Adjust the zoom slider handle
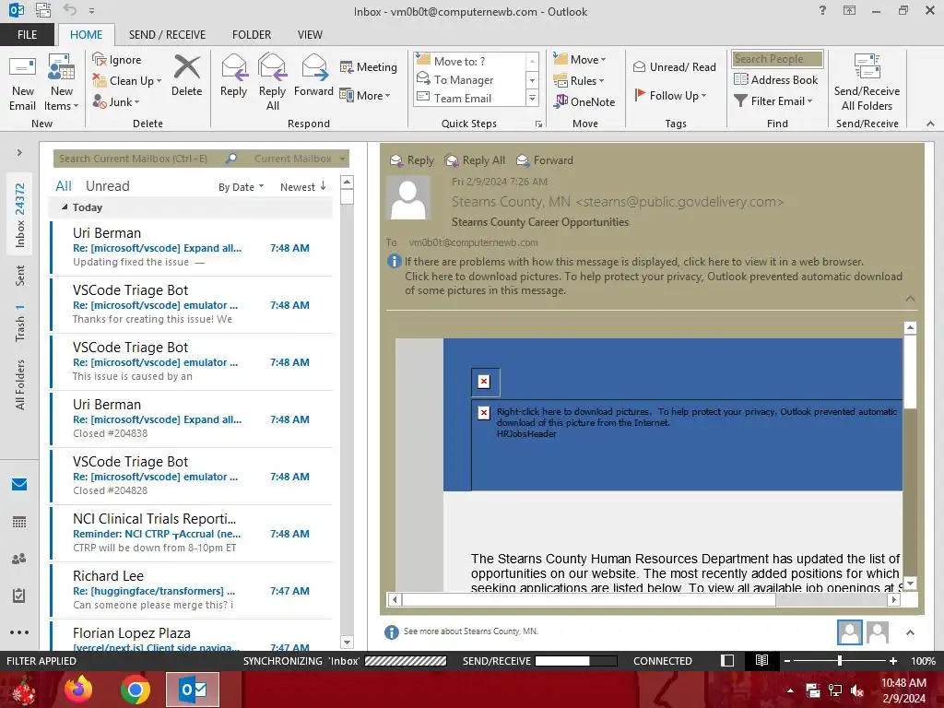 pos(840,660)
